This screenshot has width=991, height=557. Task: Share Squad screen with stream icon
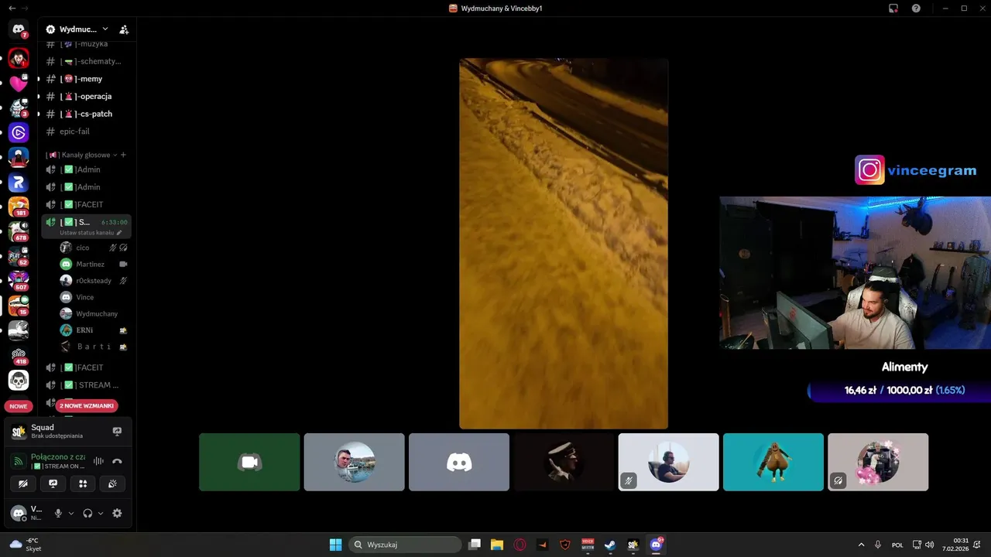pyautogui.click(x=117, y=431)
